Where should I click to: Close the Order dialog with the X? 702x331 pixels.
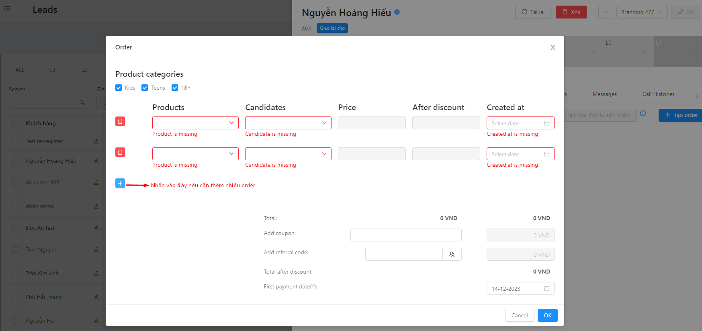[x=553, y=47]
